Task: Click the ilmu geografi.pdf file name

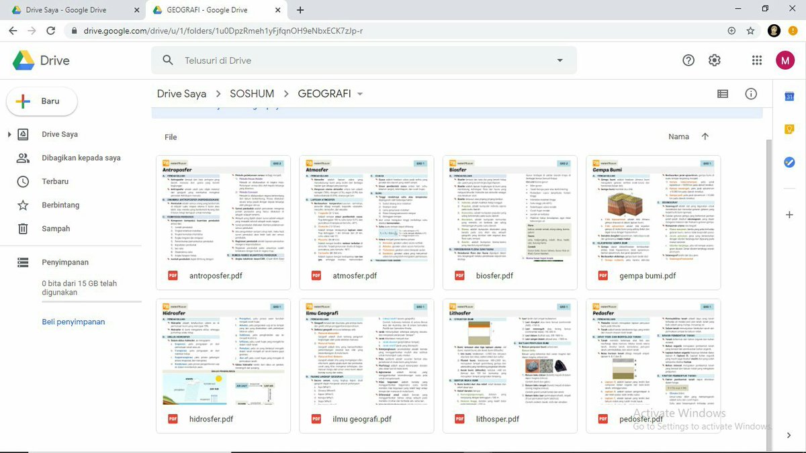Action: [x=362, y=419]
